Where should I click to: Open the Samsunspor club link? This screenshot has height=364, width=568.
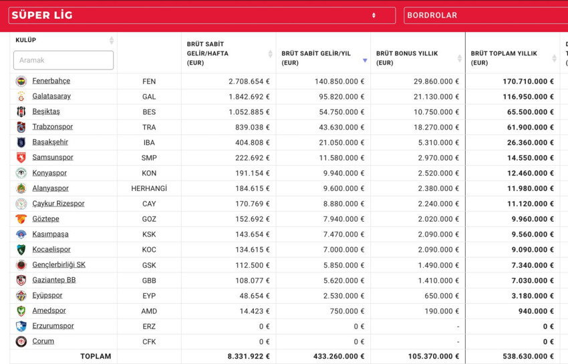53,157
